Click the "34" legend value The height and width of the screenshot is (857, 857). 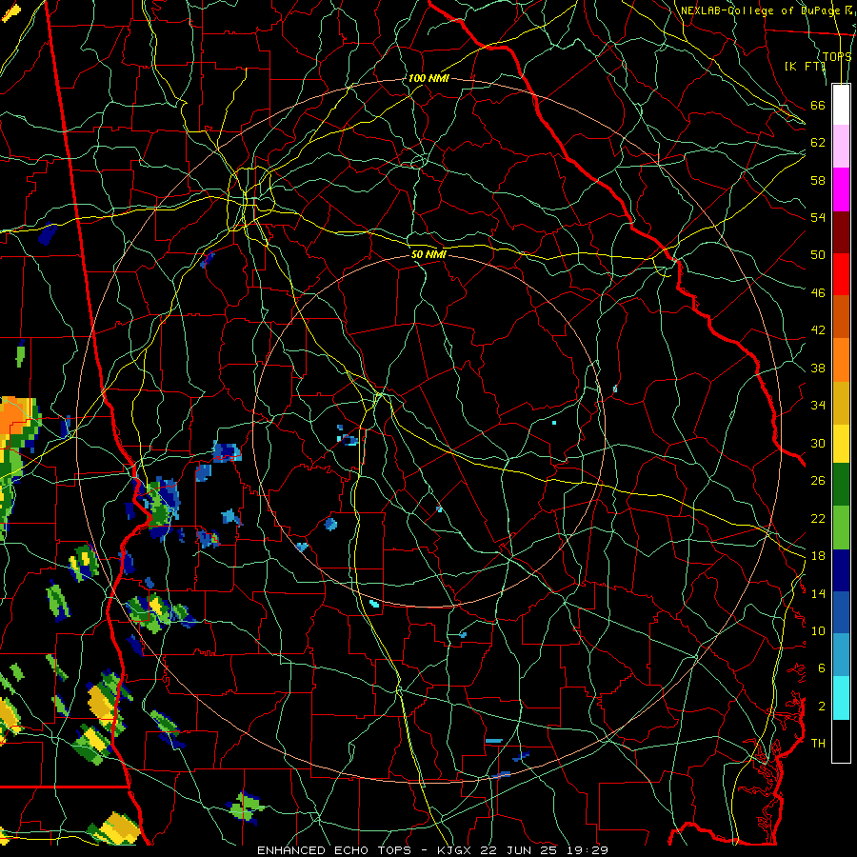[818, 406]
